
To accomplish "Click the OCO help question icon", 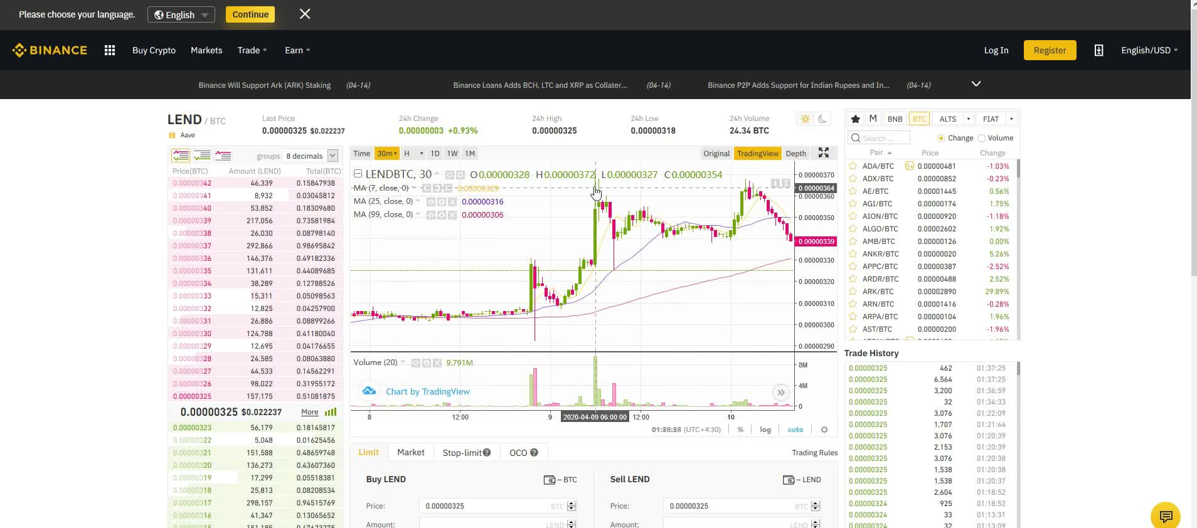I will coord(534,453).
